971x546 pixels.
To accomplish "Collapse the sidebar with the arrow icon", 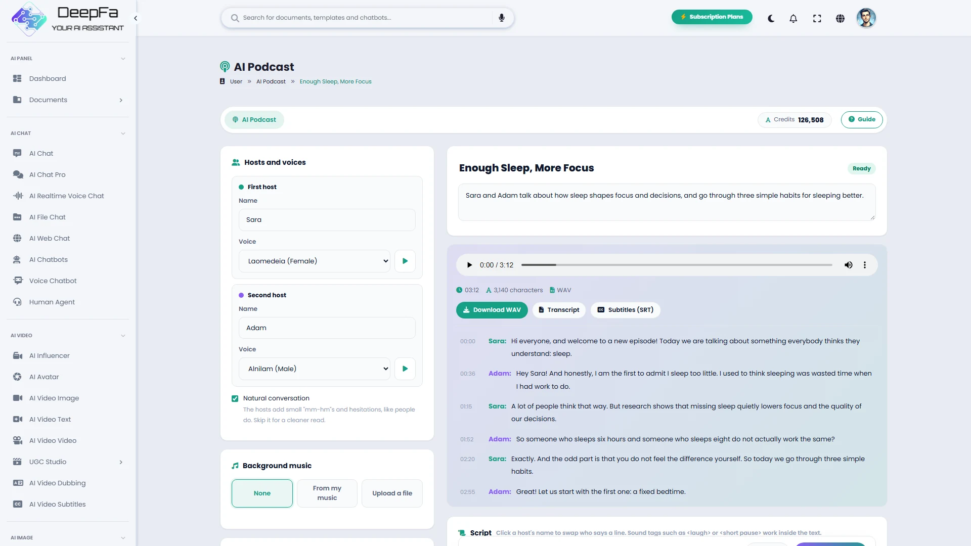I will pos(136,18).
